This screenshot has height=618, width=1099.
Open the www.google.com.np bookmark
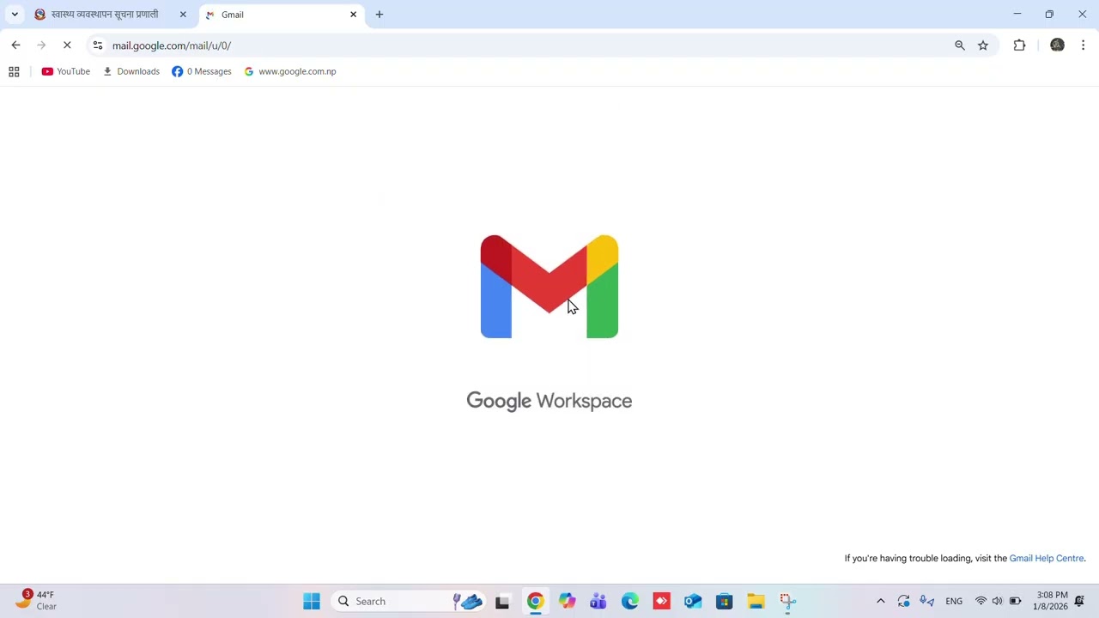point(290,72)
